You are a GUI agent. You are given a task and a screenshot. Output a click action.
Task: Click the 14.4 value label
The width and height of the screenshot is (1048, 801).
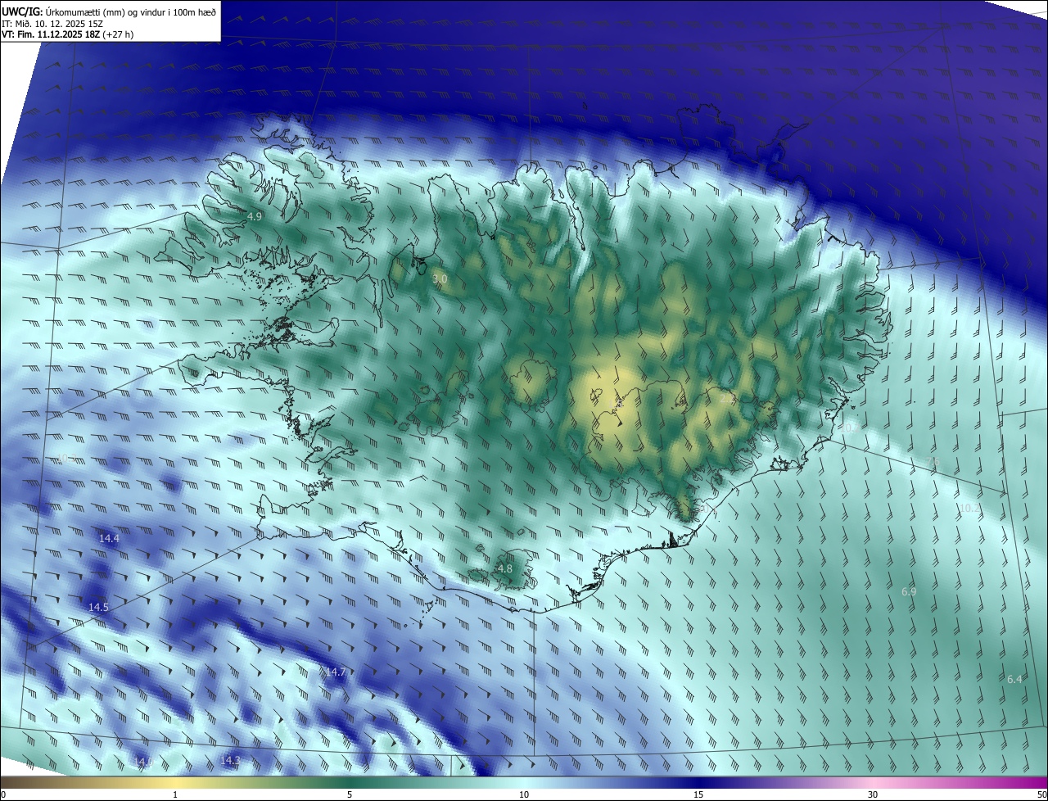(109, 539)
